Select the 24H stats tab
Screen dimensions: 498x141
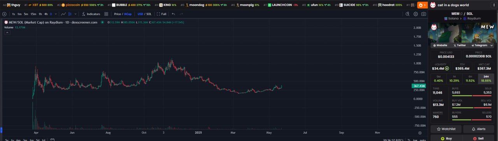(x=486, y=78)
